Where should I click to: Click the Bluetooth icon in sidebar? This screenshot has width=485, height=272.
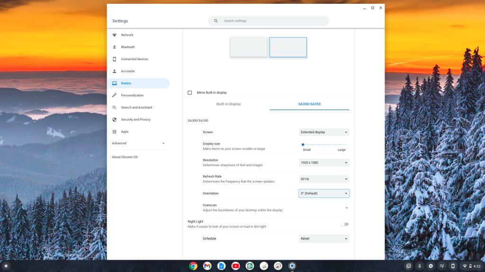click(115, 47)
